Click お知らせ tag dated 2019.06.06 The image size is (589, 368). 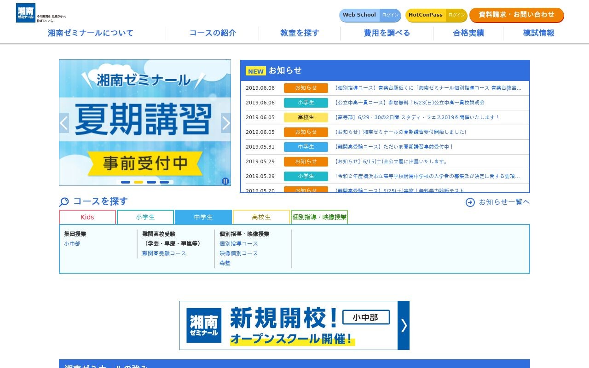[x=306, y=88]
